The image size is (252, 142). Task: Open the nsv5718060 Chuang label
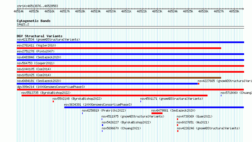pyautogui.click(x=236, y=93)
